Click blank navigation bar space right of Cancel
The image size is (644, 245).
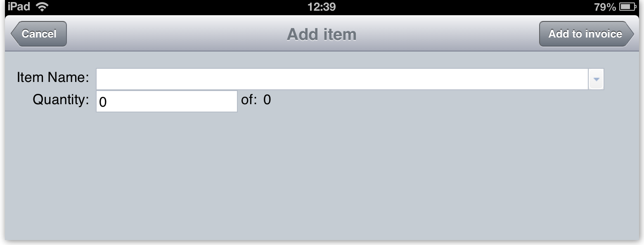tap(165, 34)
